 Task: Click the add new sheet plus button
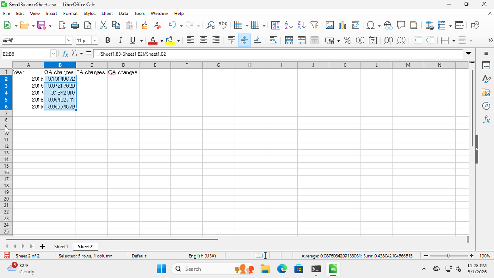tap(42, 246)
